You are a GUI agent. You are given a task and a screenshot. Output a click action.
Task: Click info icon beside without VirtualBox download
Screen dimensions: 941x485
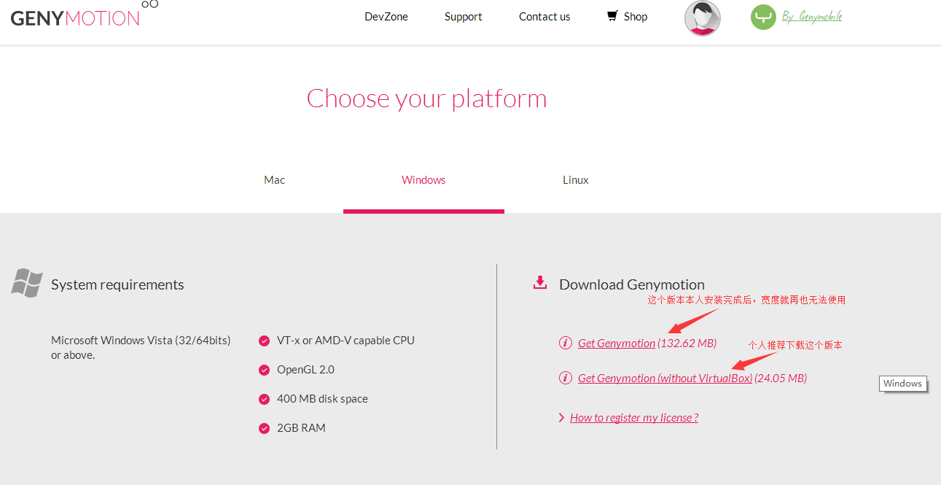pyautogui.click(x=566, y=378)
